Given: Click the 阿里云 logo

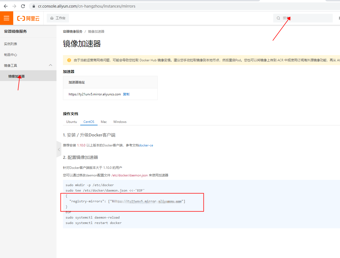Looking at the screenshot, I should pyautogui.click(x=28, y=18).
